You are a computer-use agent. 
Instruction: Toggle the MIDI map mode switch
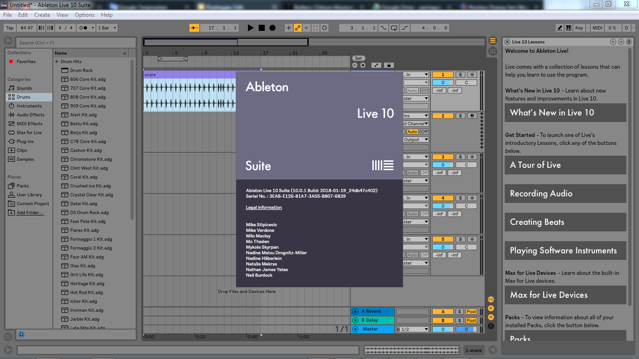[597, 28]
